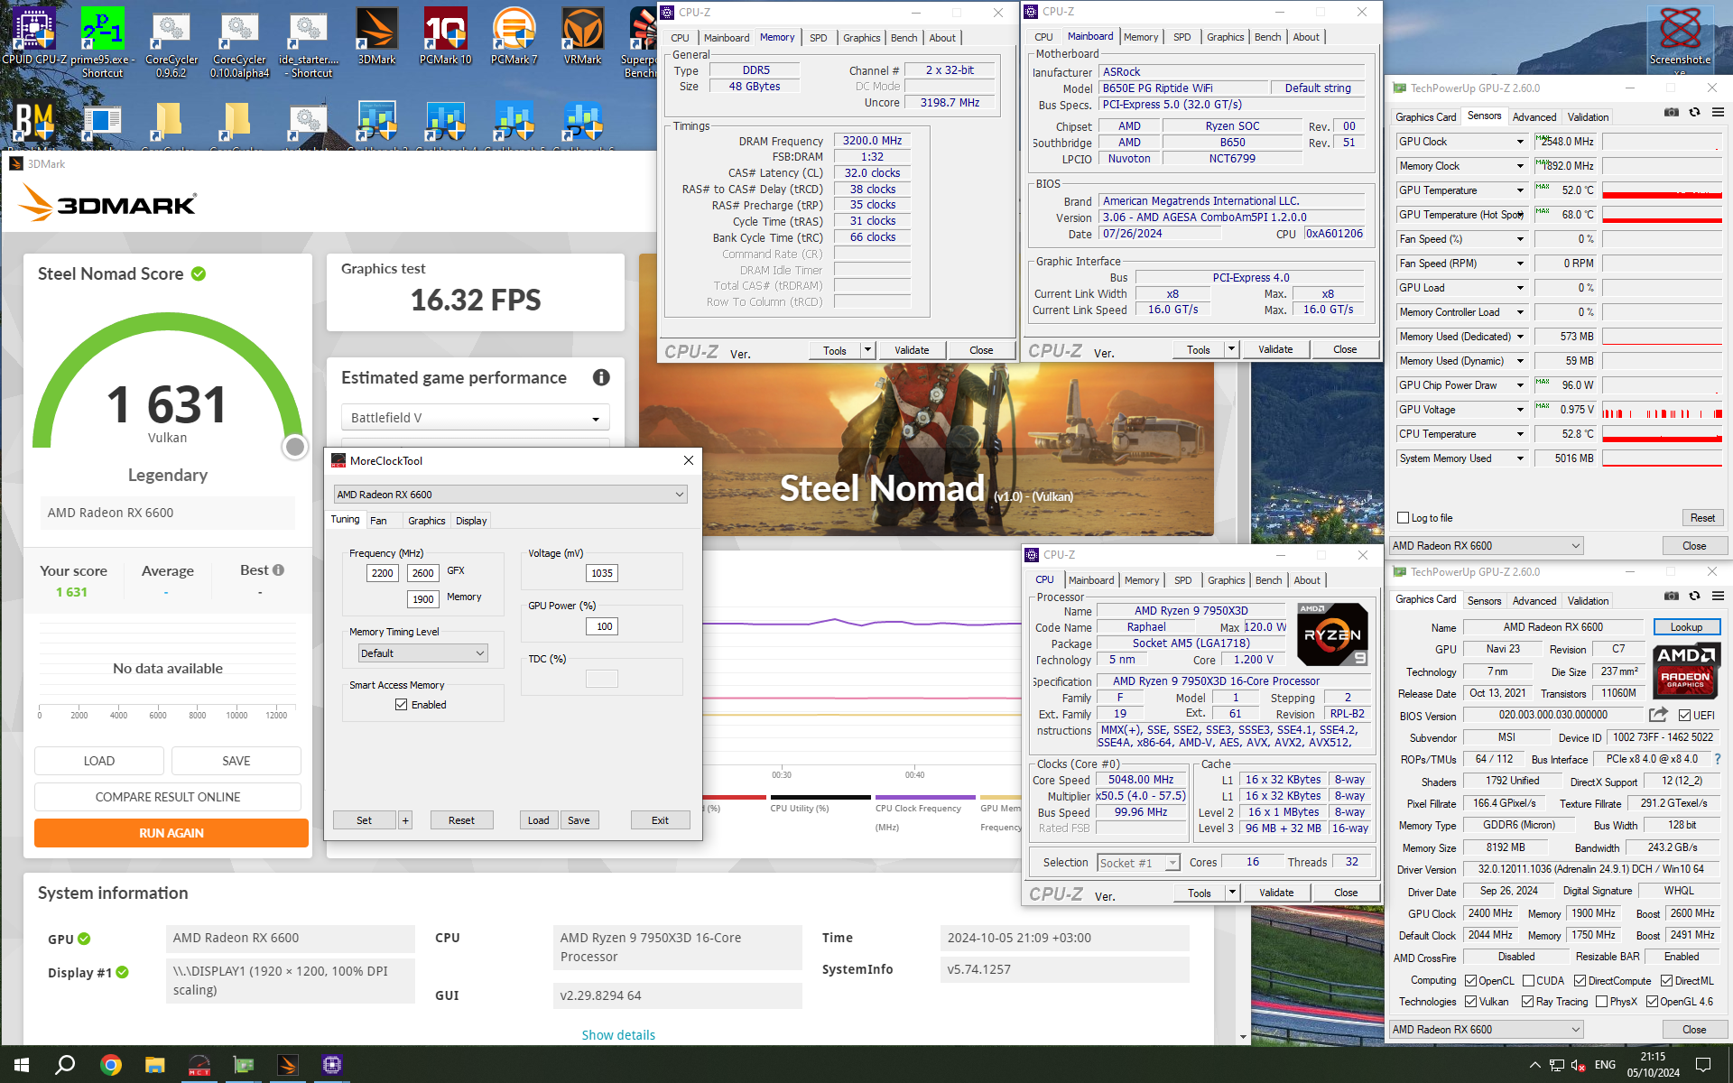Open the prime95.exe desktop shortcut

pos(102,42)
